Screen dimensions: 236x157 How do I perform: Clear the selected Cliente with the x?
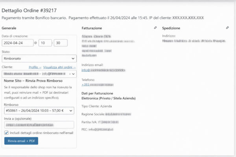70,73
